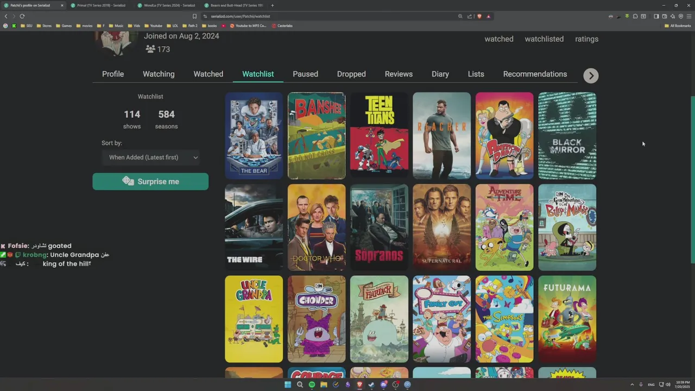The image size is (695, 391).
Task: Open the Reviews tab
Action: coord(399,74)
